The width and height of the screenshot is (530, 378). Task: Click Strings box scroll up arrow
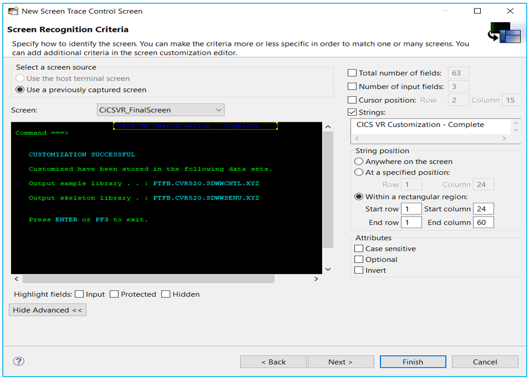[516, 123]
